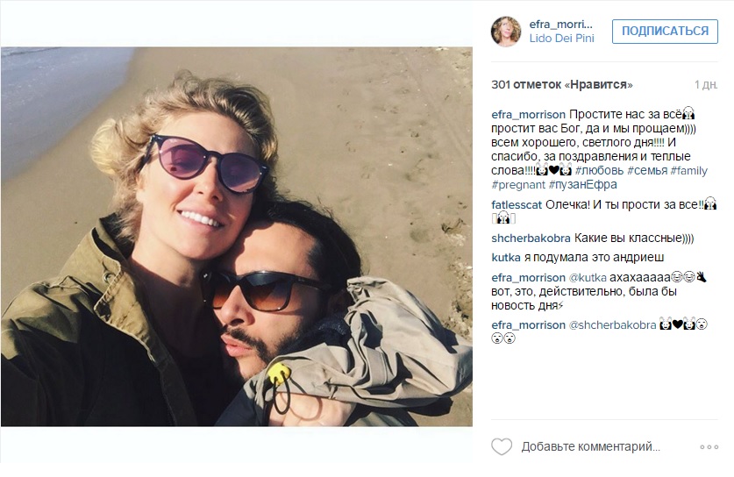Open commenter fatlesscat's profile
This screenshot has height=477, width=734.
pos(517,205)
